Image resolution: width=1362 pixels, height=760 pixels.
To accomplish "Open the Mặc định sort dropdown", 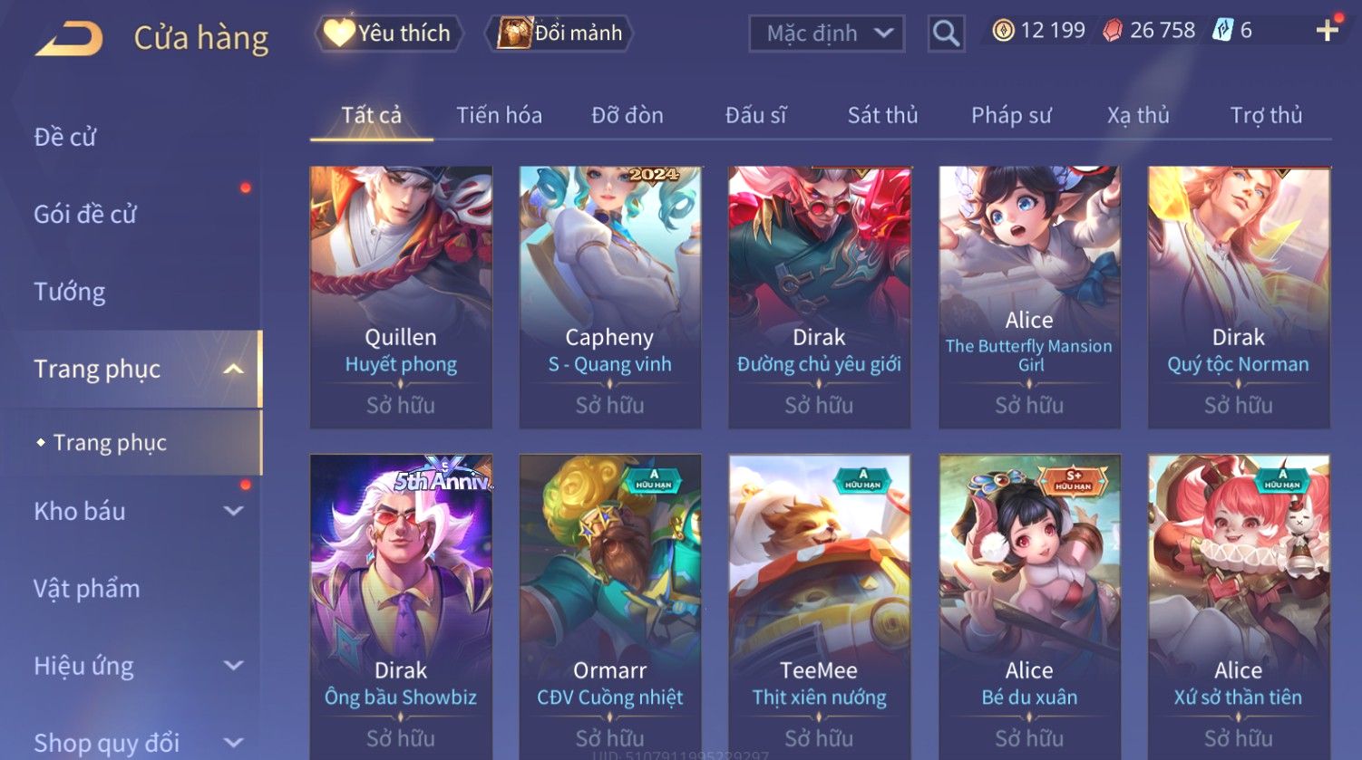I will 827,34.
